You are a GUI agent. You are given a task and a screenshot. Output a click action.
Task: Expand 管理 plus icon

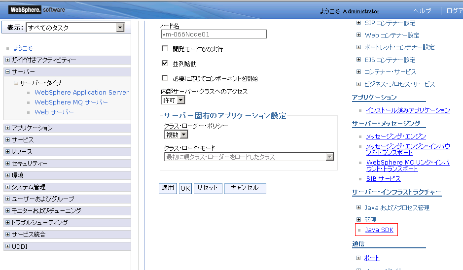point(358,219)
